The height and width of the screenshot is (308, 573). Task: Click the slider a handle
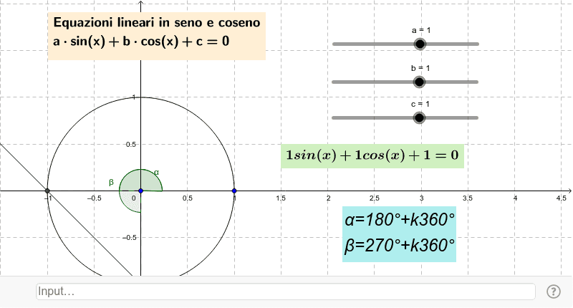420,44
